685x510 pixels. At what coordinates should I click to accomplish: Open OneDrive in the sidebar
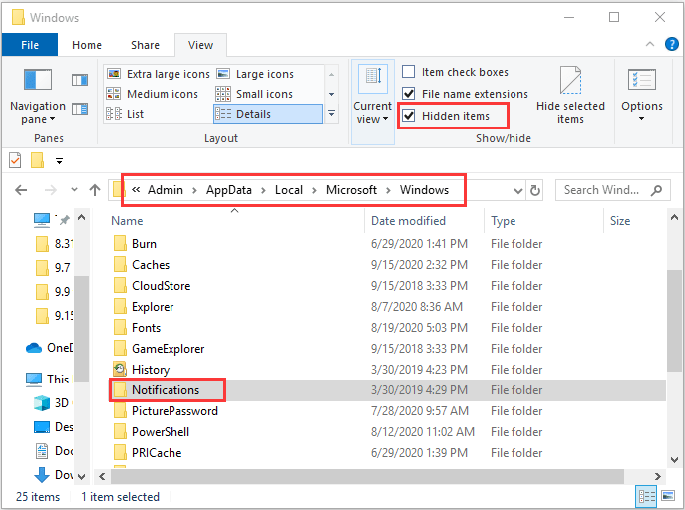click(49, 348)
